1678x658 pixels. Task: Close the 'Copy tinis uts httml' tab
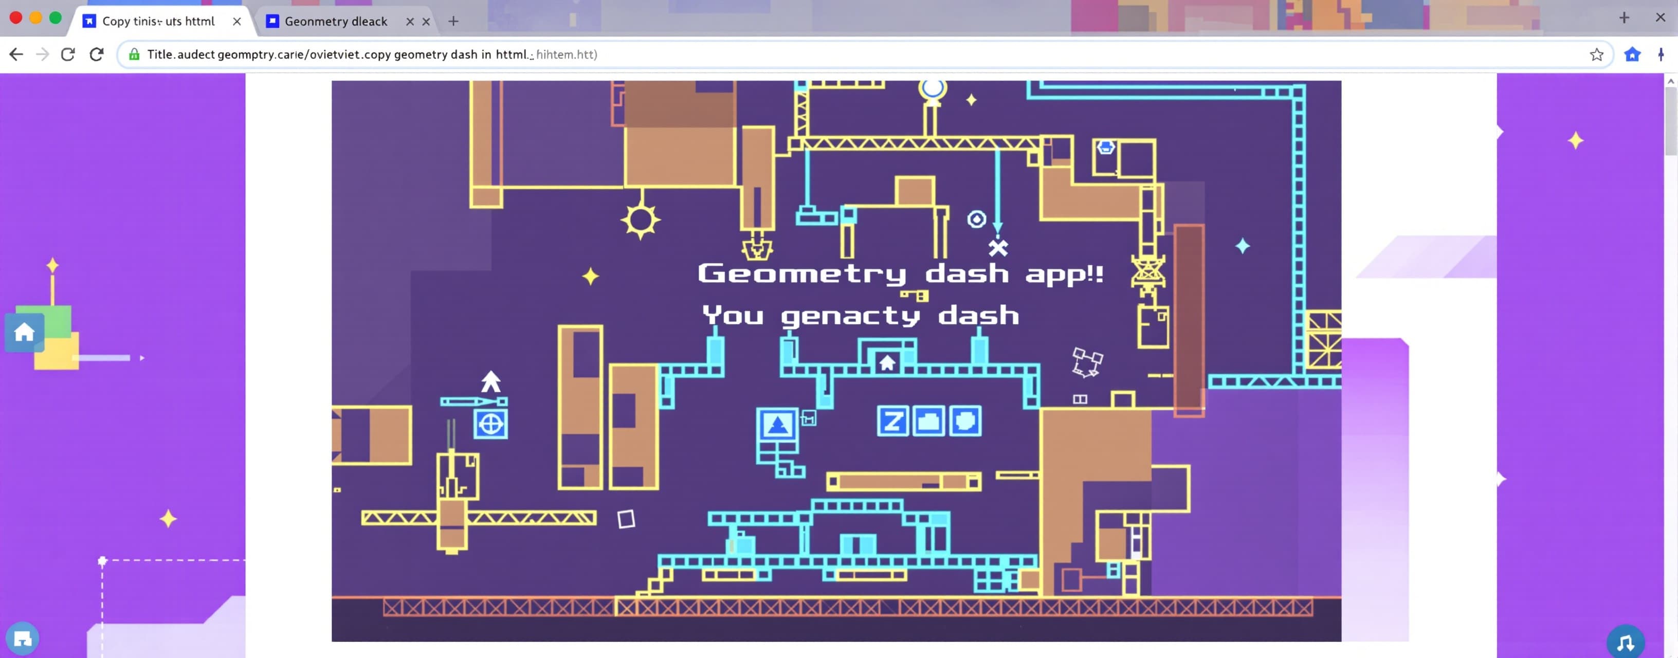(x=237, y=22)
